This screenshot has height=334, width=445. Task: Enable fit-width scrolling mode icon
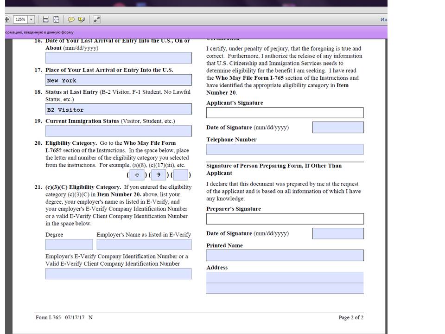coord(45,19)
